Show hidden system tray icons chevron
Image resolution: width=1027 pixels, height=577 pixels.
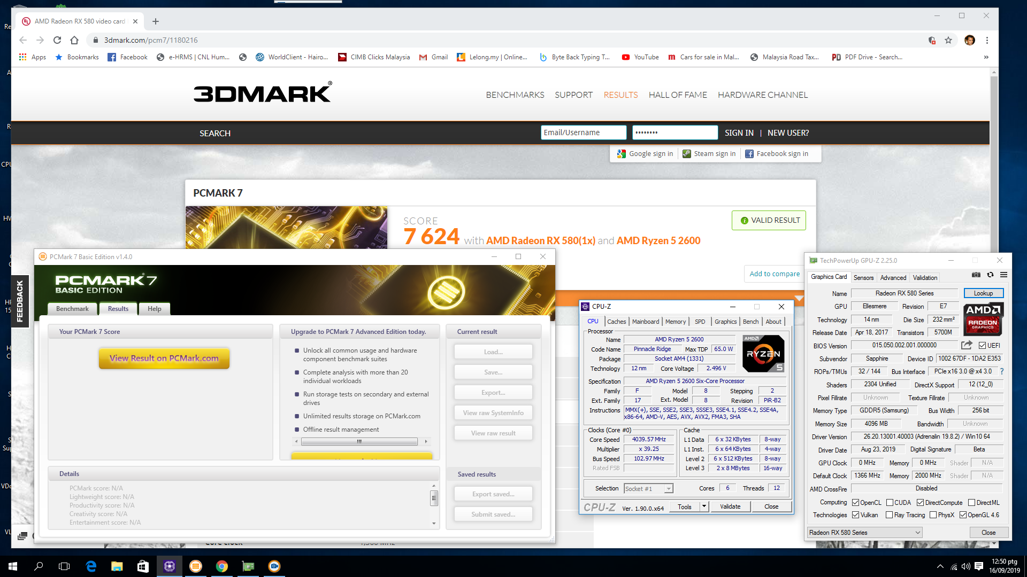[x=940, y=566]
